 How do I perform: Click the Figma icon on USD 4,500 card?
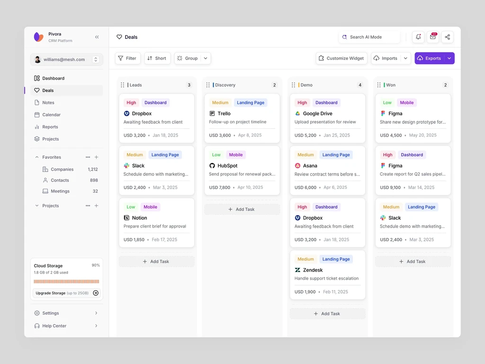click(383, 114)
